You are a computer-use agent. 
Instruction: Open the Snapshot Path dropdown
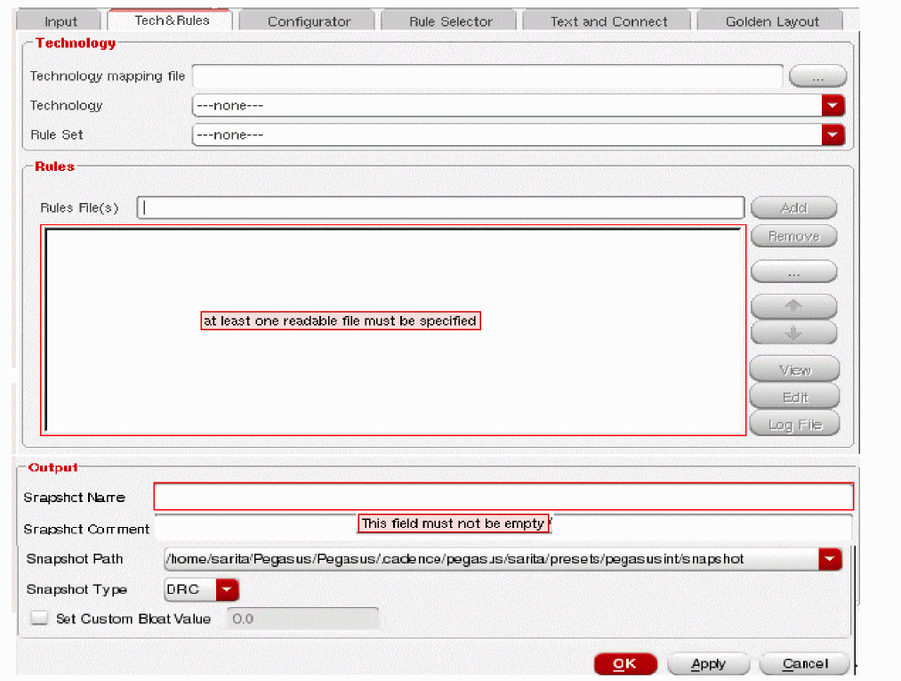(x=829, y=559)
